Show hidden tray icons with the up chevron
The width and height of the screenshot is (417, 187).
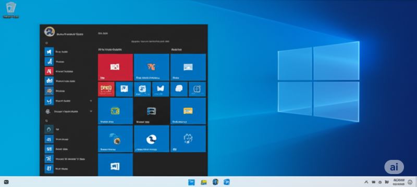(x=366, y=182)
